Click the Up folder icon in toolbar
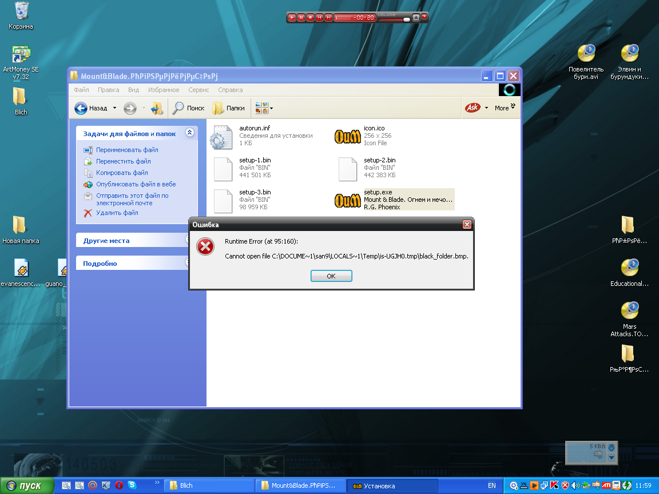The image size is (659, 494). pos(157,108)
